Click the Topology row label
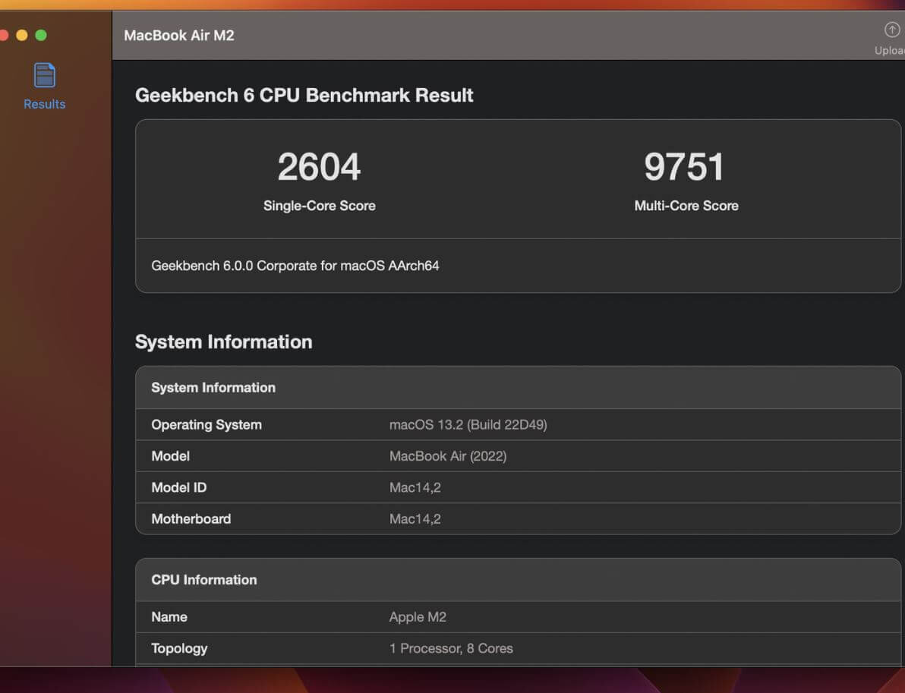Image resolution: width=905 pixels, height=693 pixels. click(179, 648)
